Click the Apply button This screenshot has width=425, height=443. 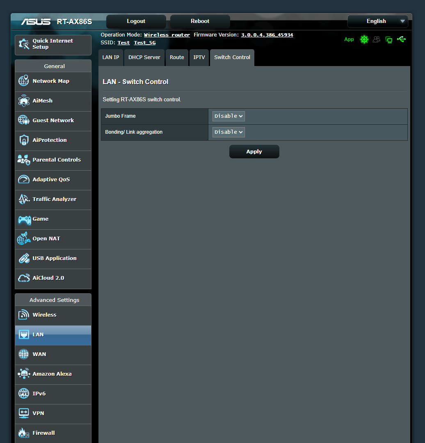point(254,152)
